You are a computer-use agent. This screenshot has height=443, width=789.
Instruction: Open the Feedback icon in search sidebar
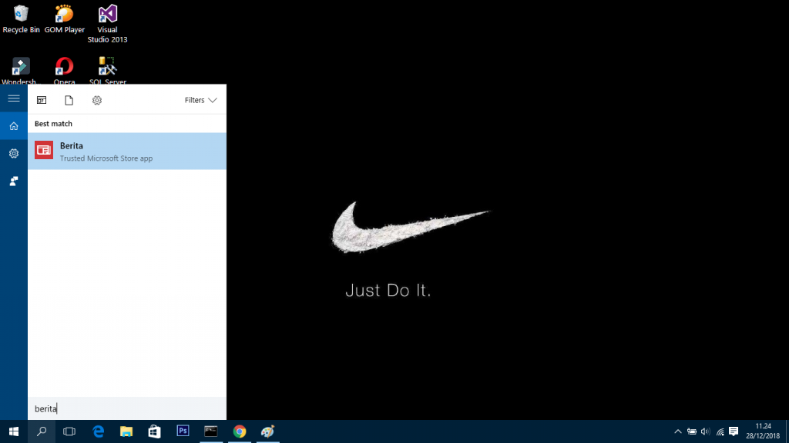click(13, 182)
